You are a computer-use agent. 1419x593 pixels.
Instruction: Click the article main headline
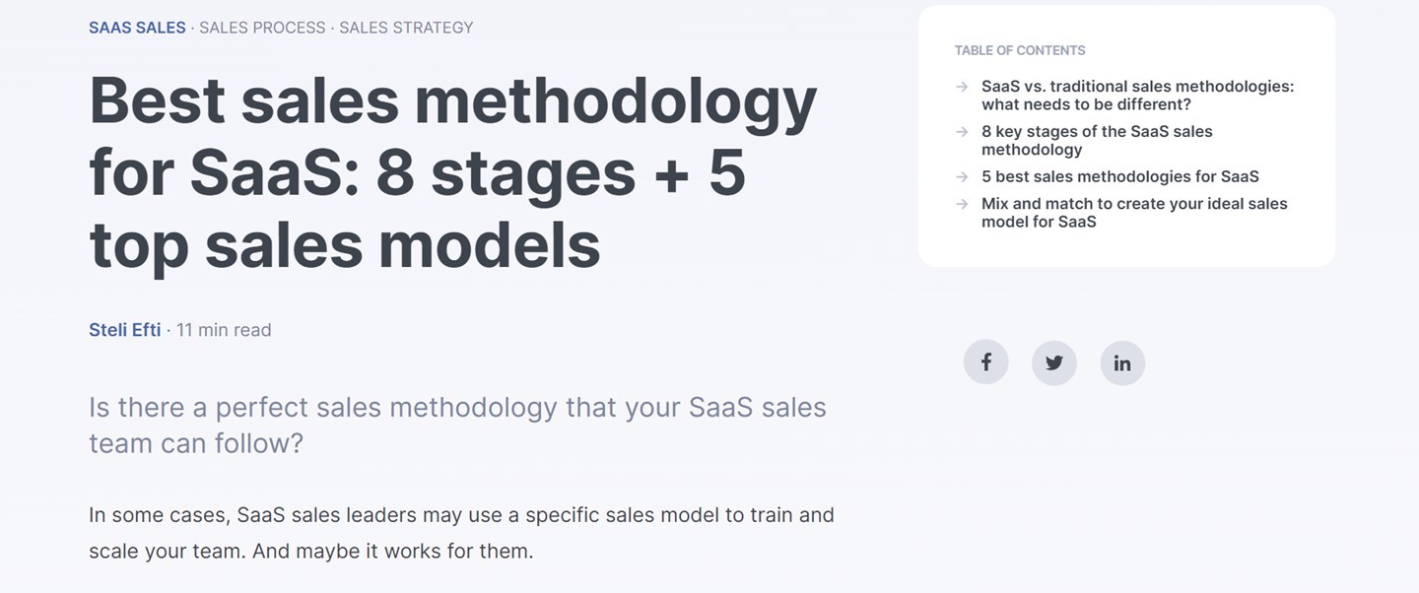click(x=453, y=172)
